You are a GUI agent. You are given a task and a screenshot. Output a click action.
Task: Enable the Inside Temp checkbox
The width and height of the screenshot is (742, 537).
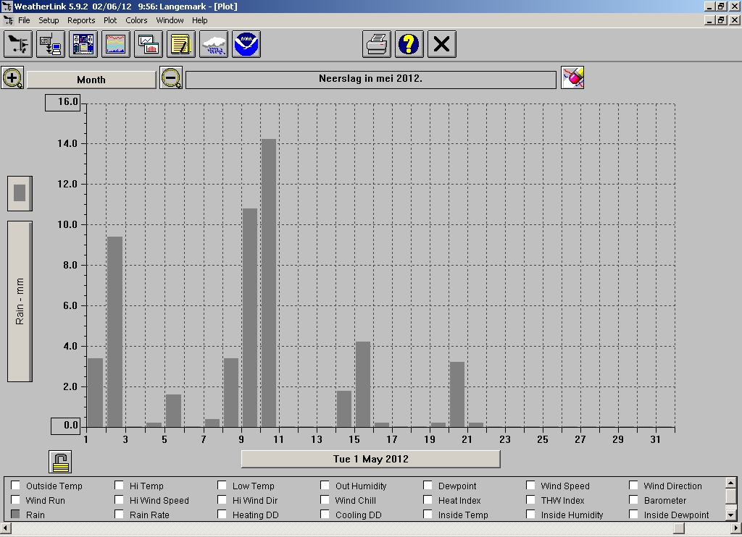(428, 515)
